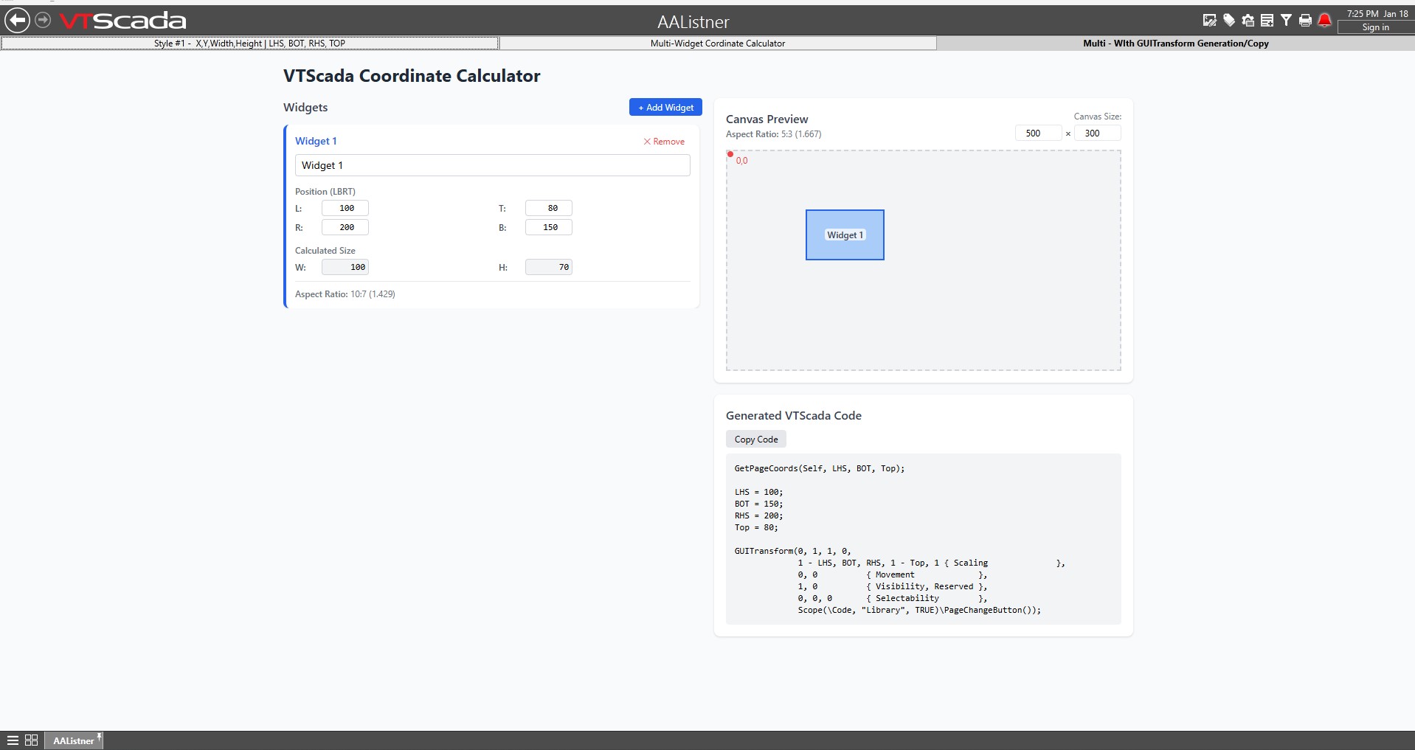Click the Widget 1 name field

[492, 166]
